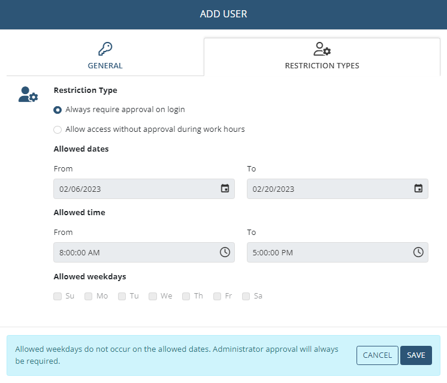Click clock icon in To time field
This screenshot has height=383, width=447.
[x=418, y=252]
